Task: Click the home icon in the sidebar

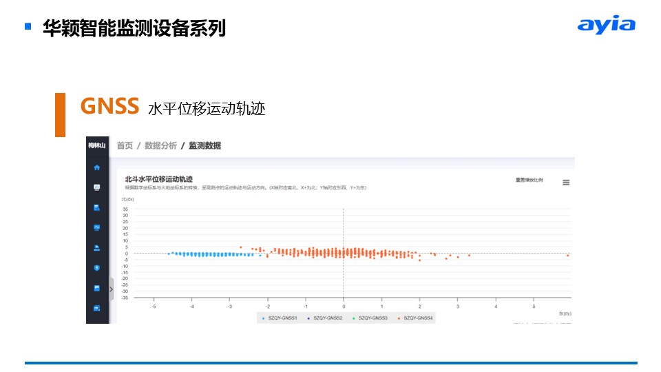Action: 97,167
